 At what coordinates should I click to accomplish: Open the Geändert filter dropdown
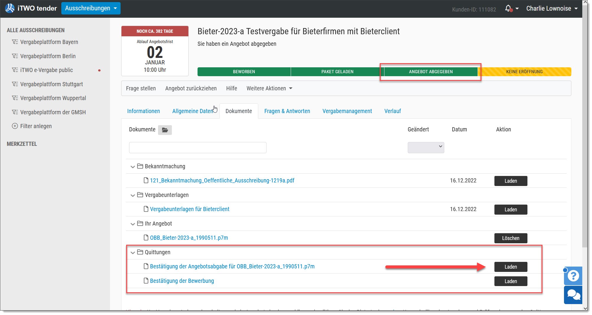pos(426,147)
